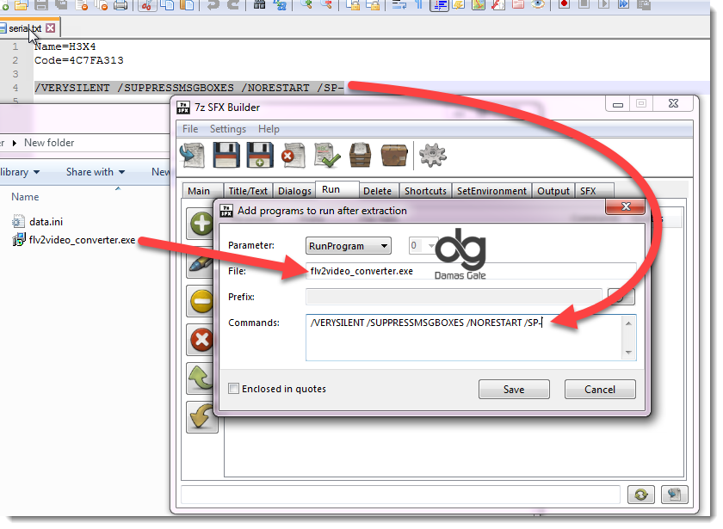Click the archive drawers icon in SFX Builder toolbar
Viewport: 723px width, 529px height.
tap(360, 155)
